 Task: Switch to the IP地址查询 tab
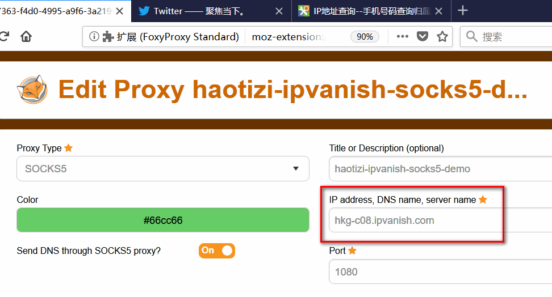[371, 11]
